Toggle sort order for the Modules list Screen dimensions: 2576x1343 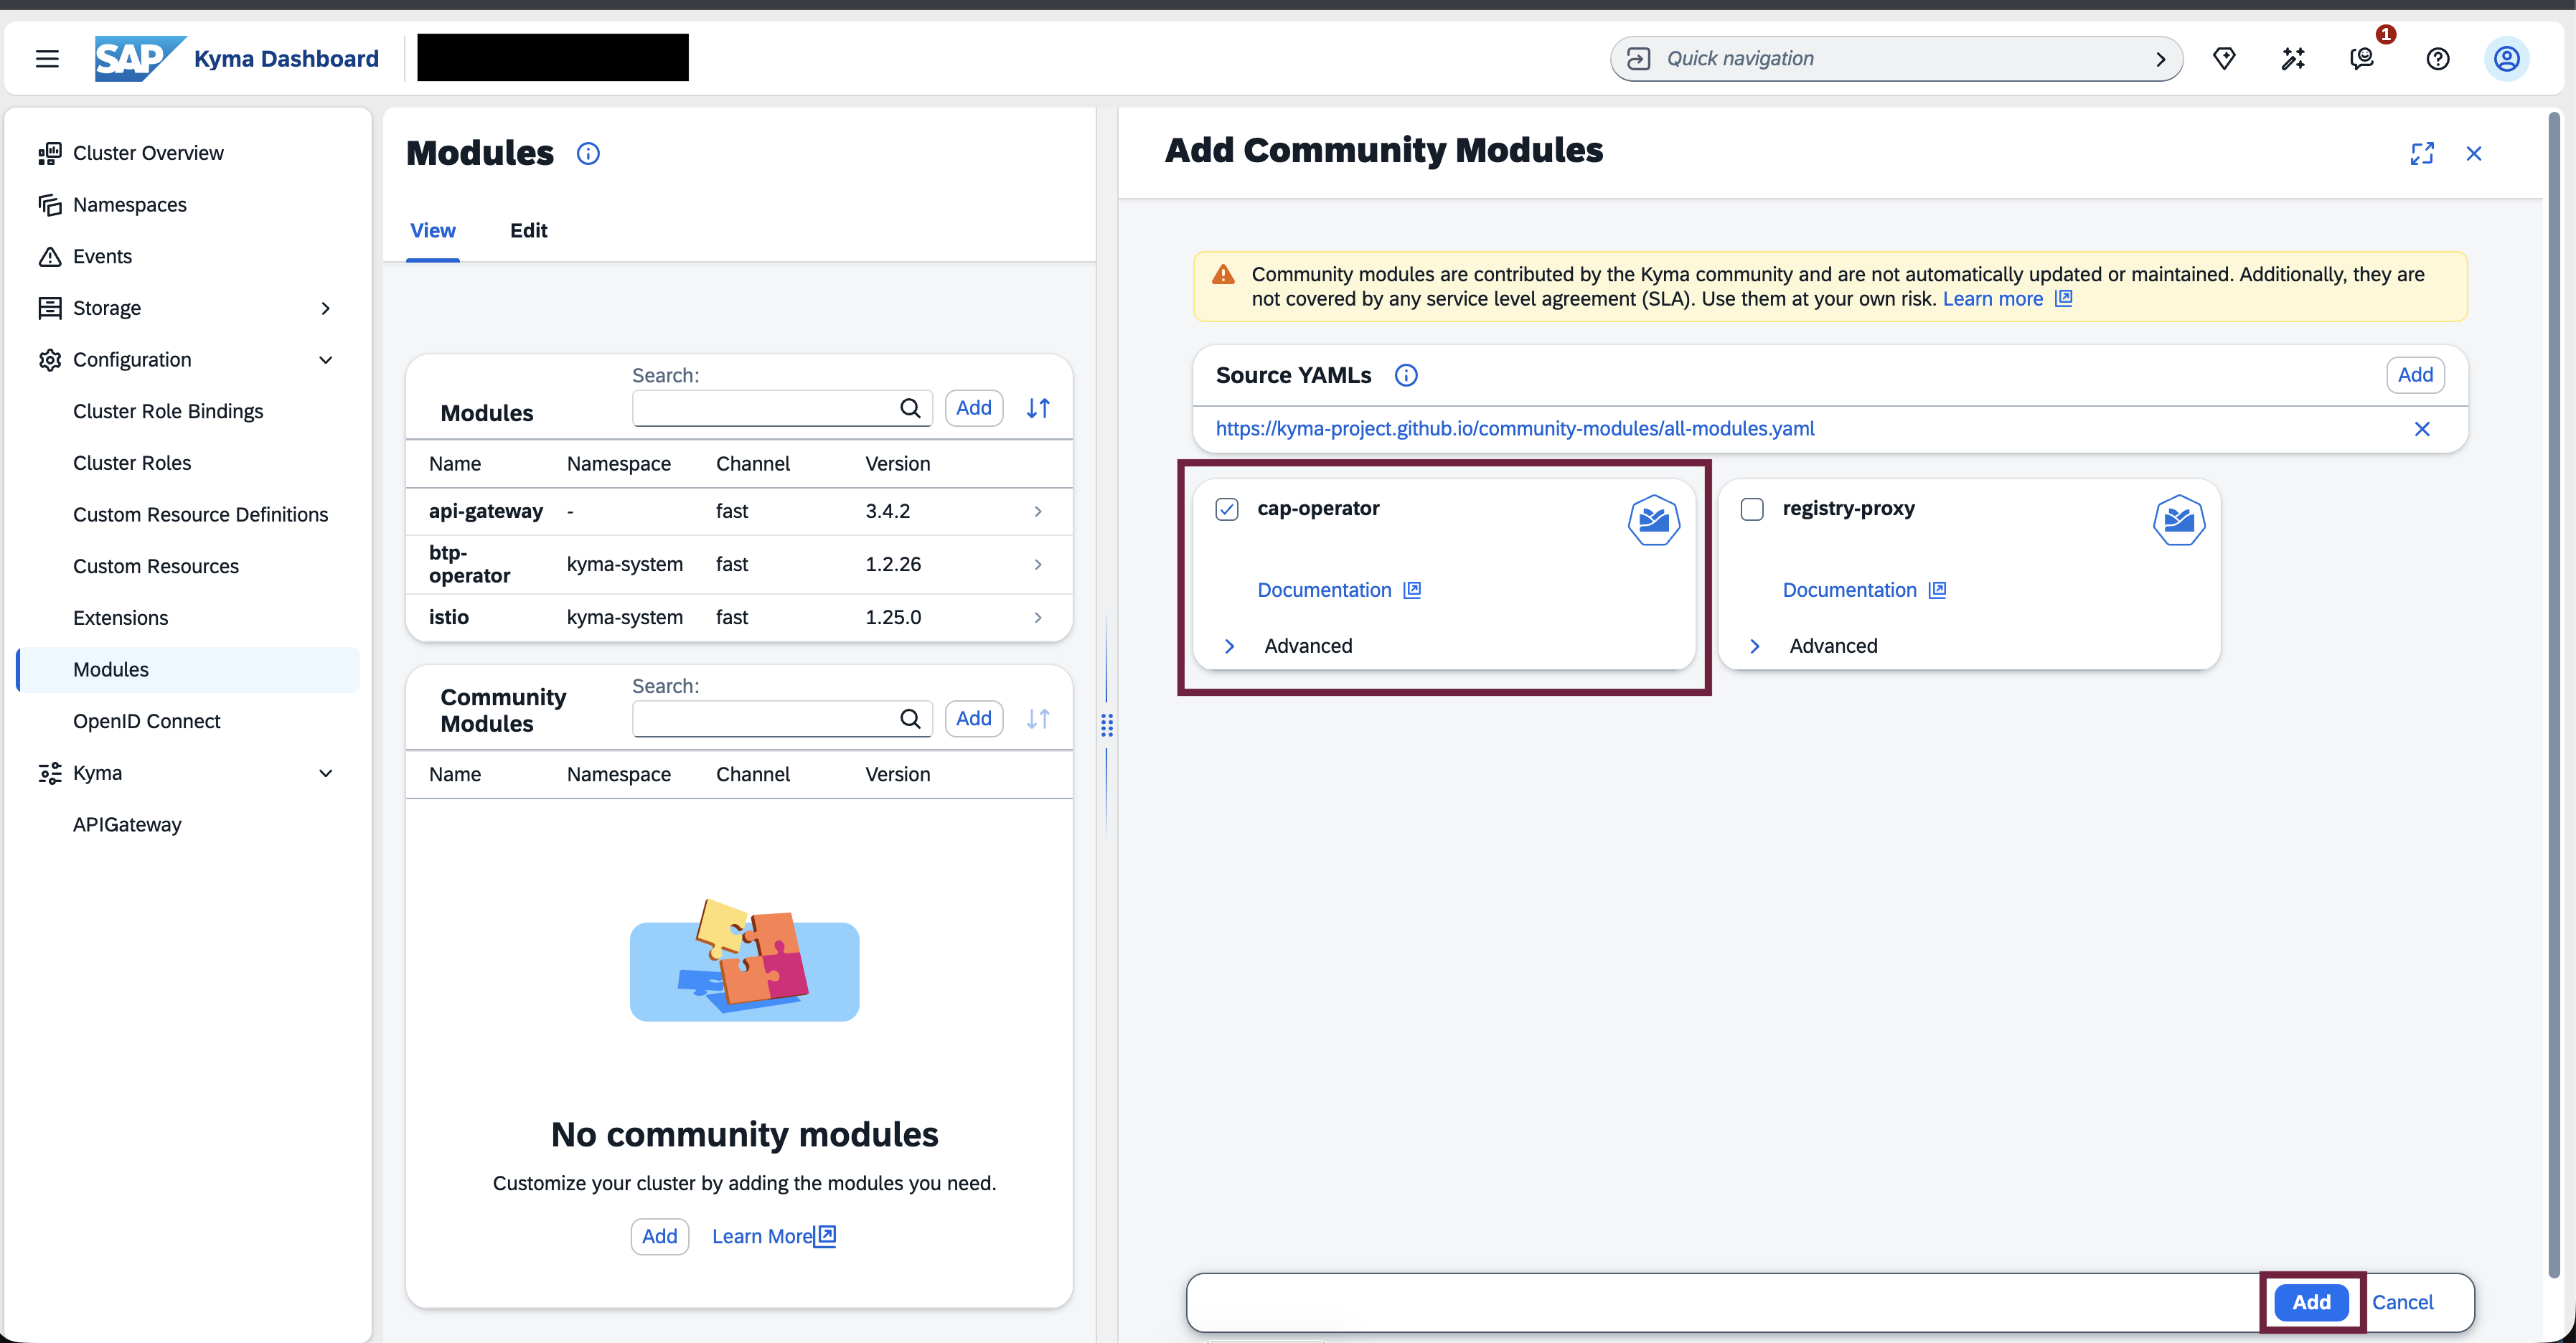[x=1038, y=407]
